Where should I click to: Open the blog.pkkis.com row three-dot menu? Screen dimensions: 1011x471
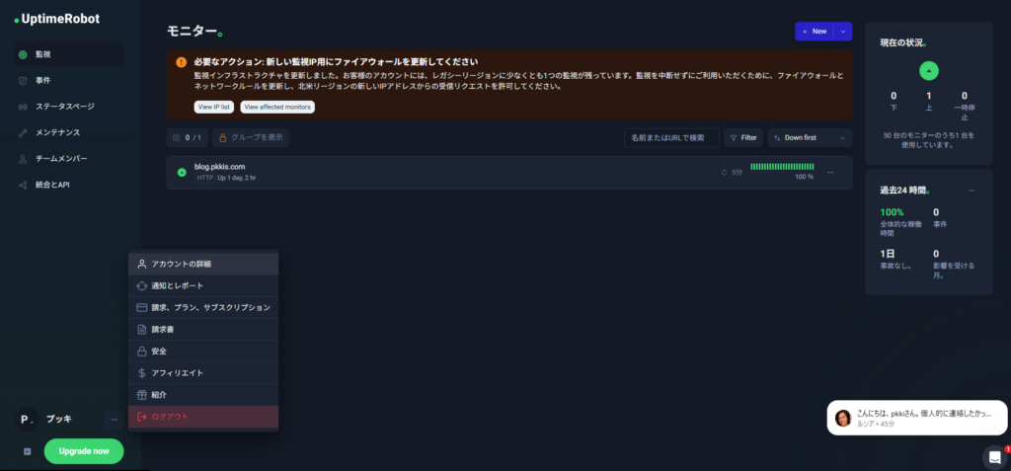click(830, 172)
